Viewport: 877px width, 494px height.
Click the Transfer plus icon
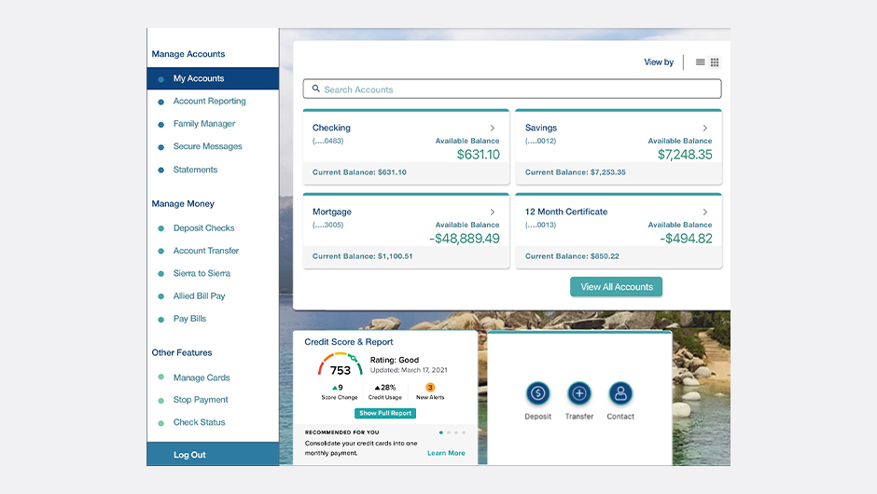tap(579, 393)
